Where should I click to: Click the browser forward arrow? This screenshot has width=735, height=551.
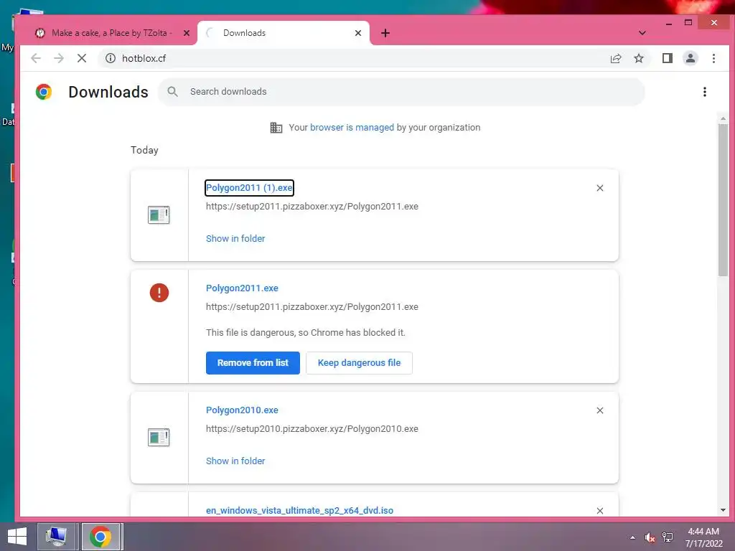click(59, 58)
